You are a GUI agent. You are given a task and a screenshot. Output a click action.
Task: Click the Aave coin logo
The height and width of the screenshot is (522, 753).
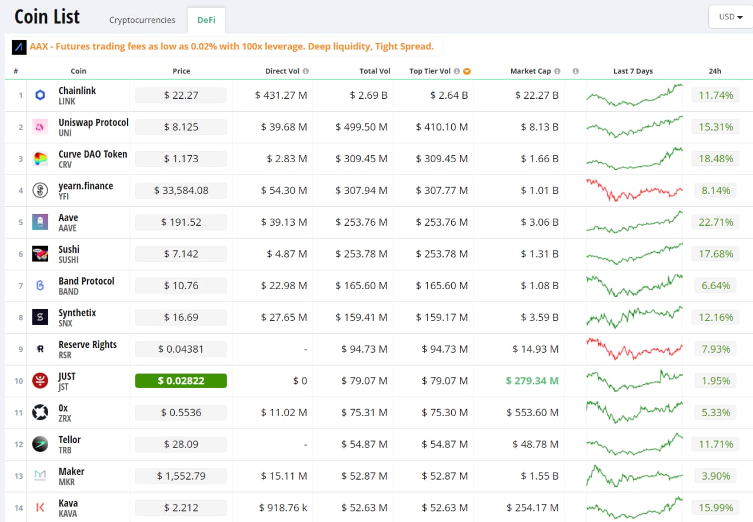40,222
